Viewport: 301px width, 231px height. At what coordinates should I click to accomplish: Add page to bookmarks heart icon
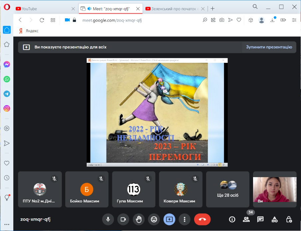[x=239, y=20]
